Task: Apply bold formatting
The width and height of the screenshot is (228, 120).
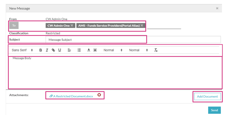Action: (41, 50)
